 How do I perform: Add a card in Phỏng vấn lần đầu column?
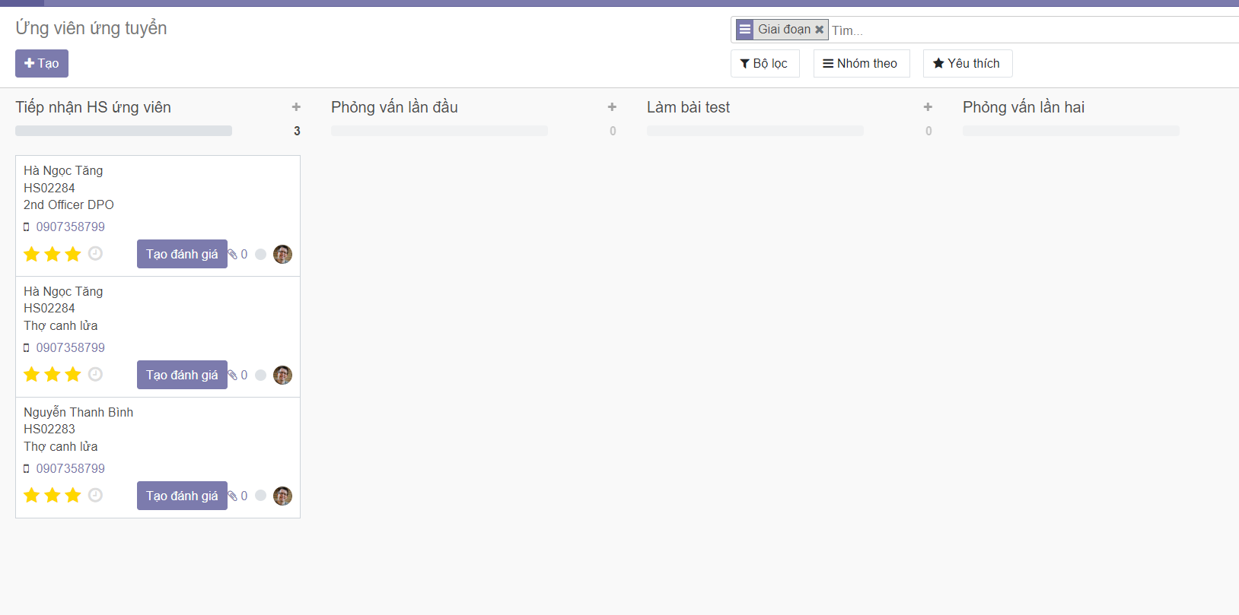[612, 107]
